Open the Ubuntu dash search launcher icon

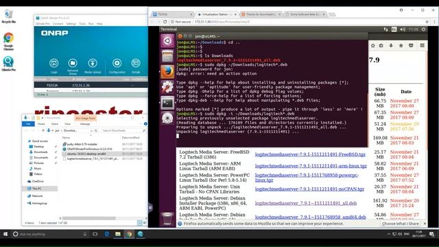click(167, 41)
